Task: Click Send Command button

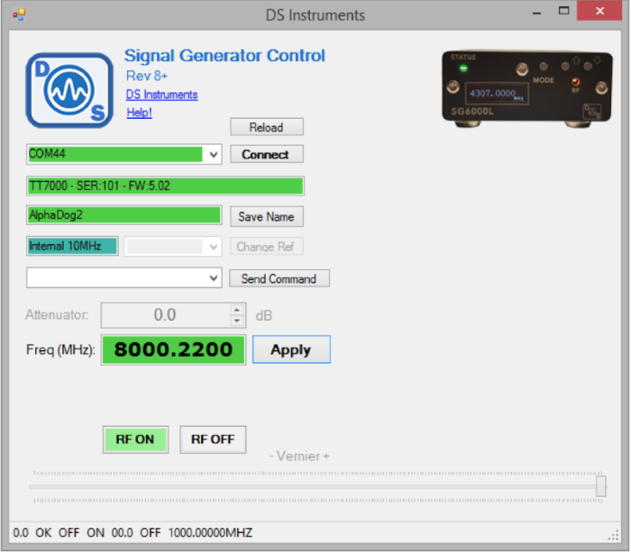Action: pyautogui.click(x=279, y=279)
